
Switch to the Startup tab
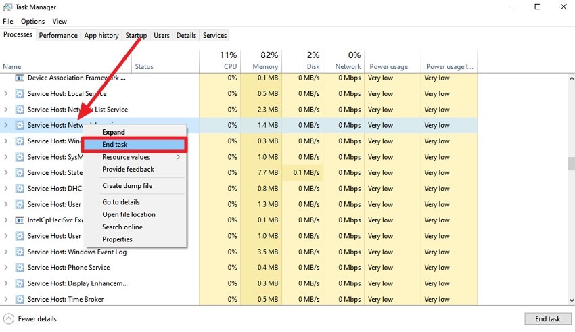pyautogui.click(x=136, y=36)
